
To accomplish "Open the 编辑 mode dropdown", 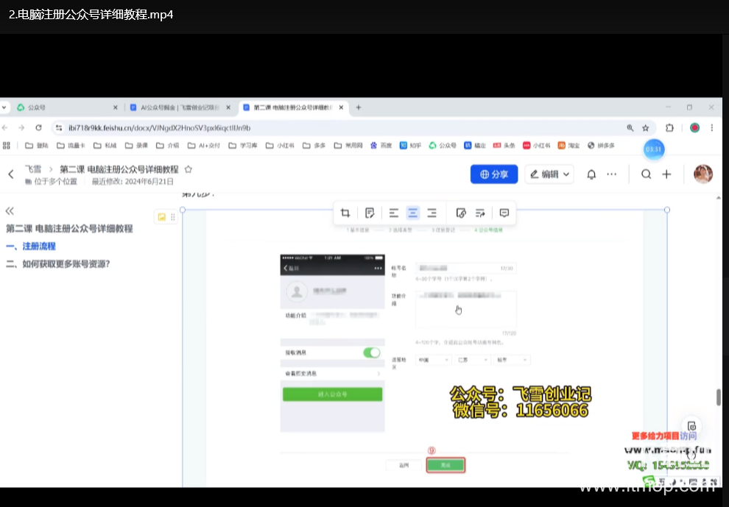I will (549, 174).
